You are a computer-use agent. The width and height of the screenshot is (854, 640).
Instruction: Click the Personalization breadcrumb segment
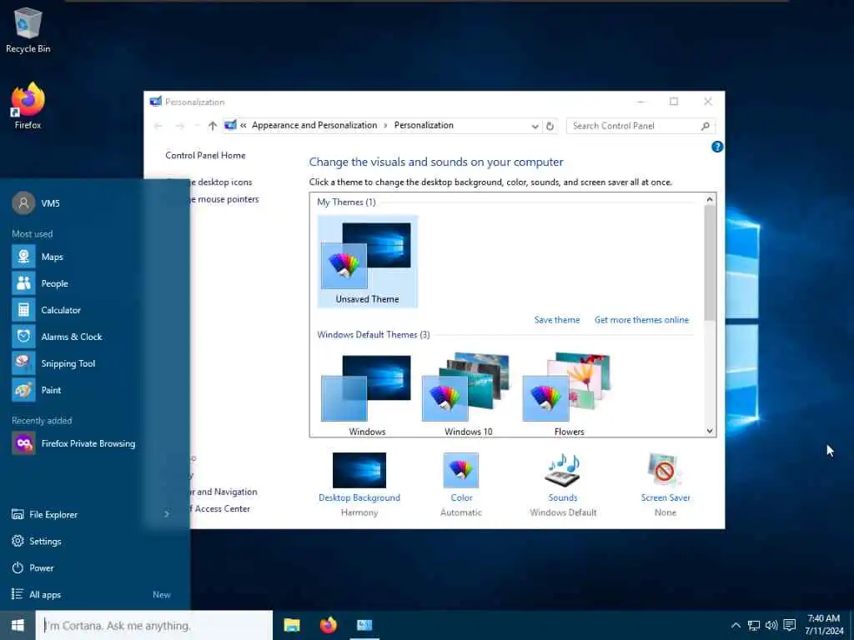(424, 125)
